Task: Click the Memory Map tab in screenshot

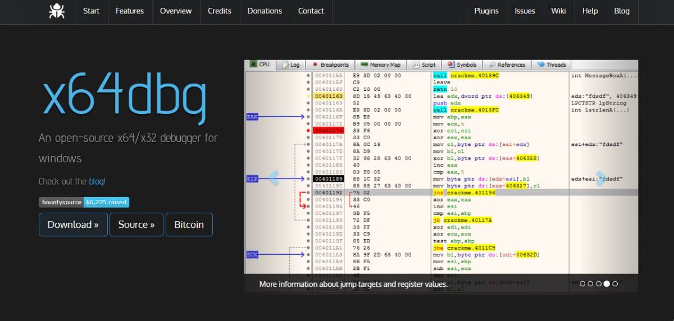Action: coord(381,65)
